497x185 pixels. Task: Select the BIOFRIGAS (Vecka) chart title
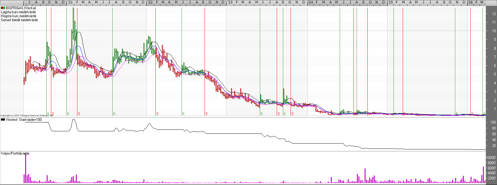(x=21, y=8)
